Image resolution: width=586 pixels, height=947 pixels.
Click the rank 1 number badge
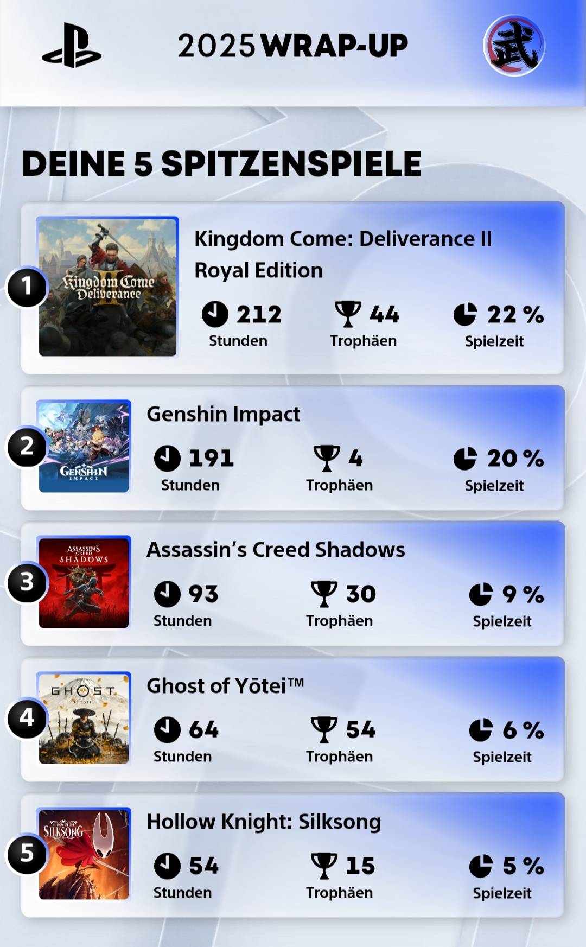[x=26, y=286]
